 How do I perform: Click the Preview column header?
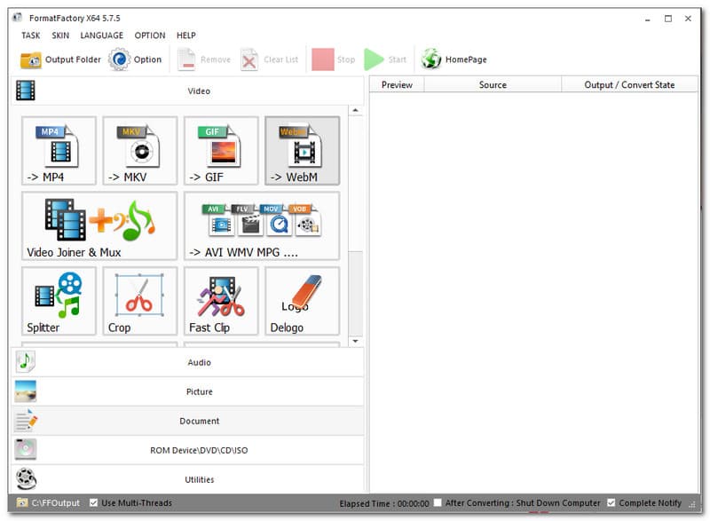coord(397,84)
